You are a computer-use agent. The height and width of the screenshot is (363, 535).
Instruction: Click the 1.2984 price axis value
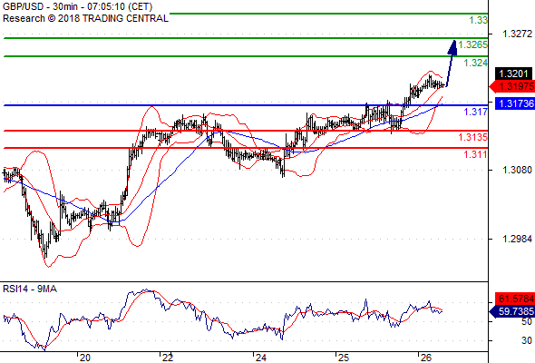tap(517, 239)
